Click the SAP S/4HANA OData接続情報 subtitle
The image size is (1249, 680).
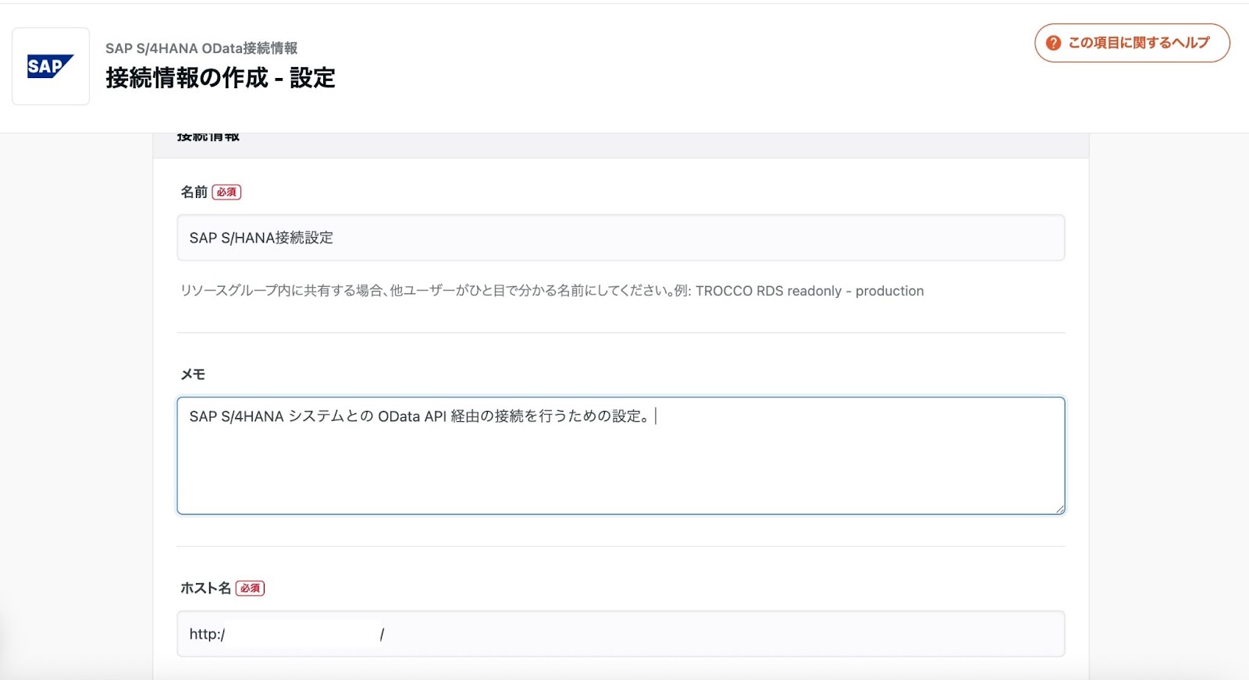[201, 48]
